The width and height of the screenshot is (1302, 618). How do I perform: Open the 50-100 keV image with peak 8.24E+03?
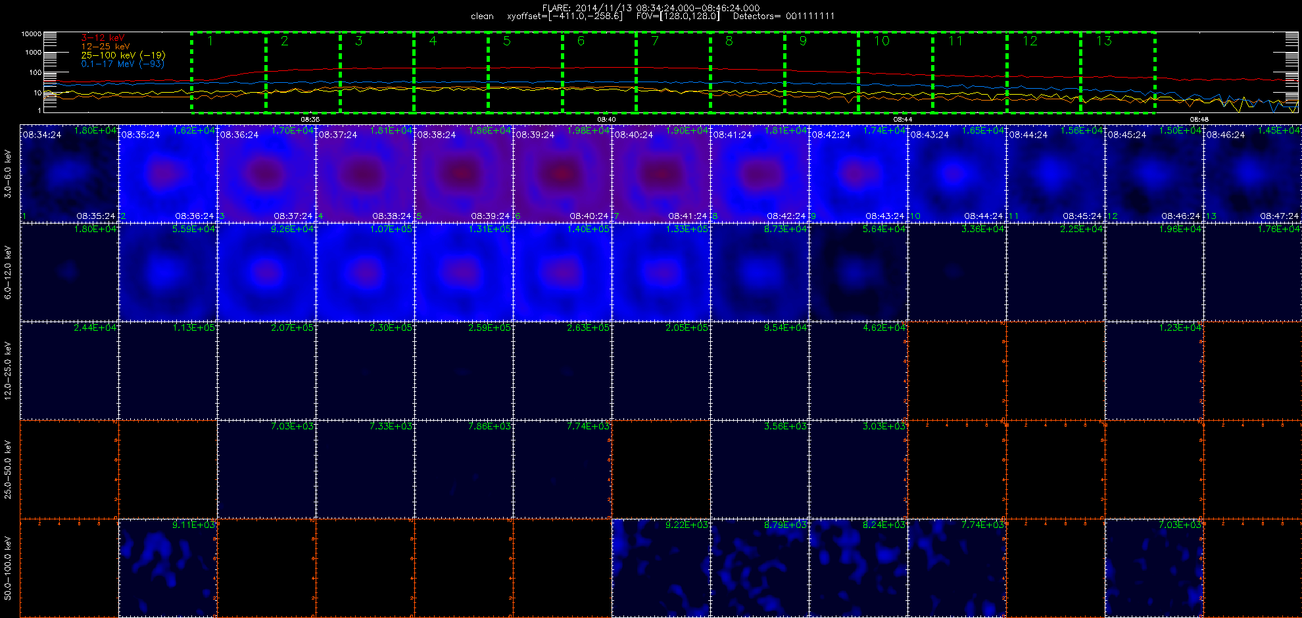coord(858,568)
